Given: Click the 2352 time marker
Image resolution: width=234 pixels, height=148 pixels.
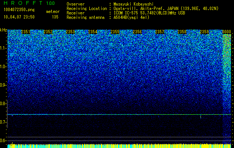Looking at the screenshot, I should pyautogui.click(x=48, y=32).
